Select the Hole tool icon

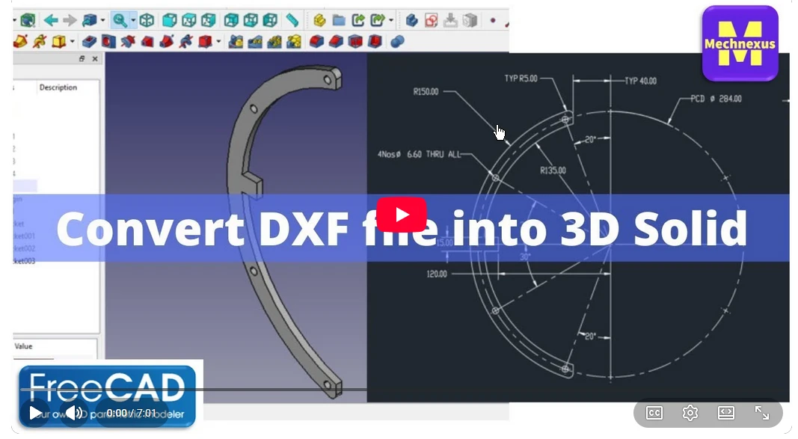pos(108,41)
